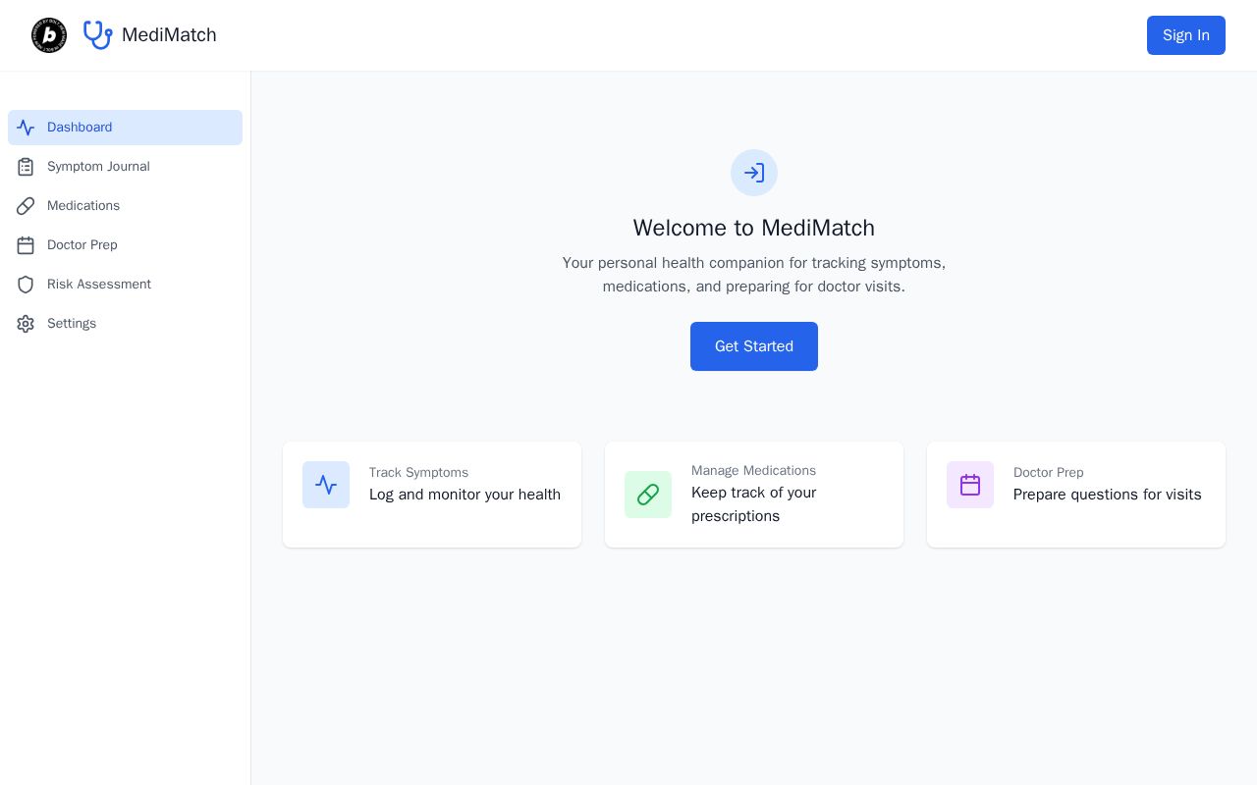Click the MediMatch brand name
This screenshot has width=1257, height=785.
coord(169,35)
